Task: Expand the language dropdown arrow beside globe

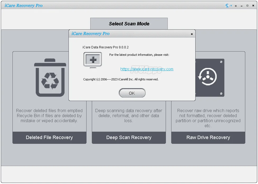Action: click(x=231, y=6)
